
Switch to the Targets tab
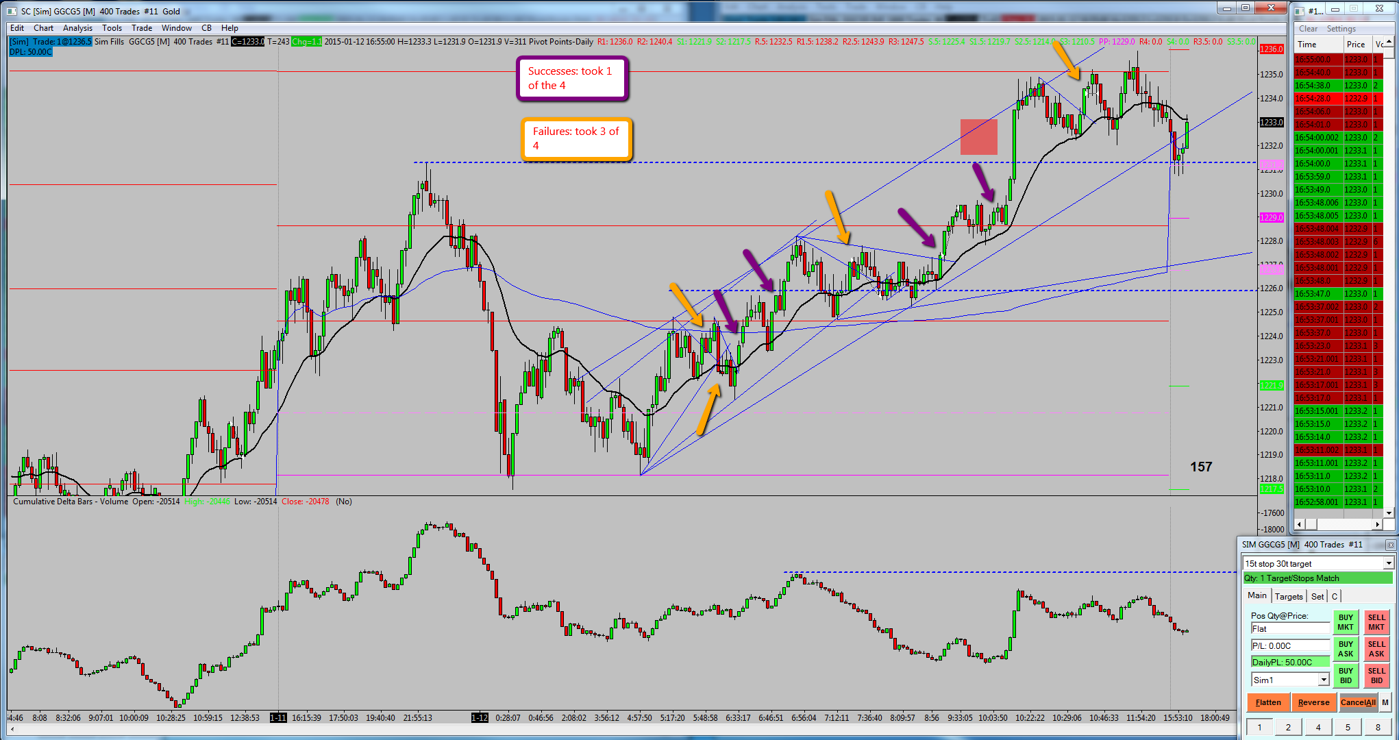(1289, 596)
